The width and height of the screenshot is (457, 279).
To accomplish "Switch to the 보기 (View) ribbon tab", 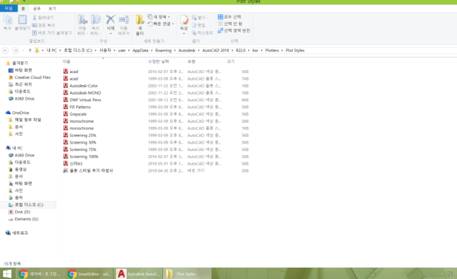I will pyautogui.click(x=52, y=8).
